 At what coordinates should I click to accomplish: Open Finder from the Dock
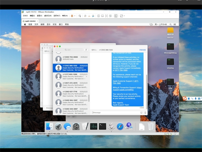pyautogui.click(x=49, y=127)
